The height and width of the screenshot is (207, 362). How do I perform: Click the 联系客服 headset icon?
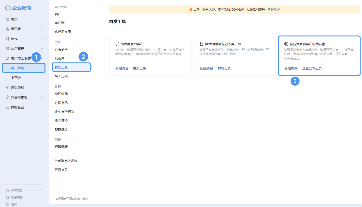point(7,197)
